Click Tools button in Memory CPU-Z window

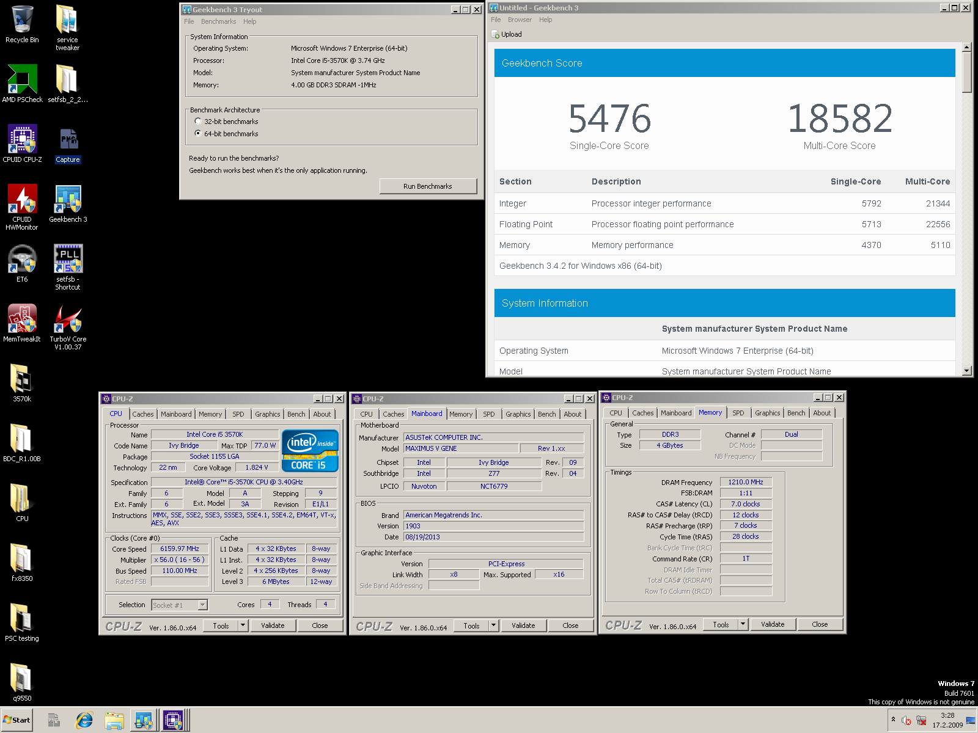(x=721, y=624)
